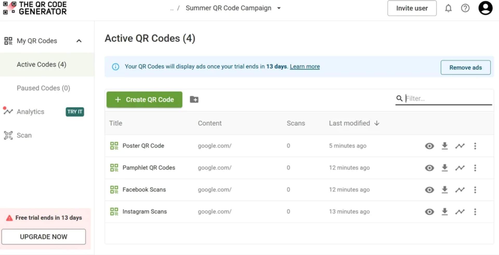Screen dimensions: 499x255
Task: Click '5 minutes ago' timestamp
Action: pyautogui.click(x=347, y=146)
